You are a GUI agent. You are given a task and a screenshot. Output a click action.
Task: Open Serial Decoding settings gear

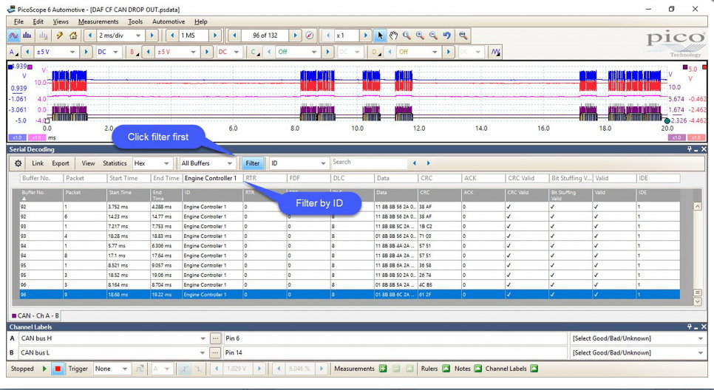click(x=18, y=163)
